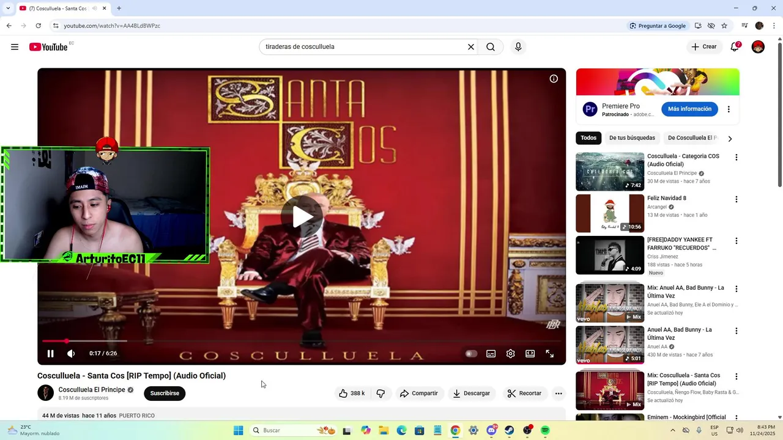Open Mix: Cosculluela Santa Cos thumbnail
Viewport: 783px width, 440px height.
coord(610,390)
